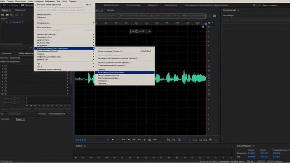
Task: Click the HUD amplitude bars icon
Action: pyautogui.click(x=133, y=31)
